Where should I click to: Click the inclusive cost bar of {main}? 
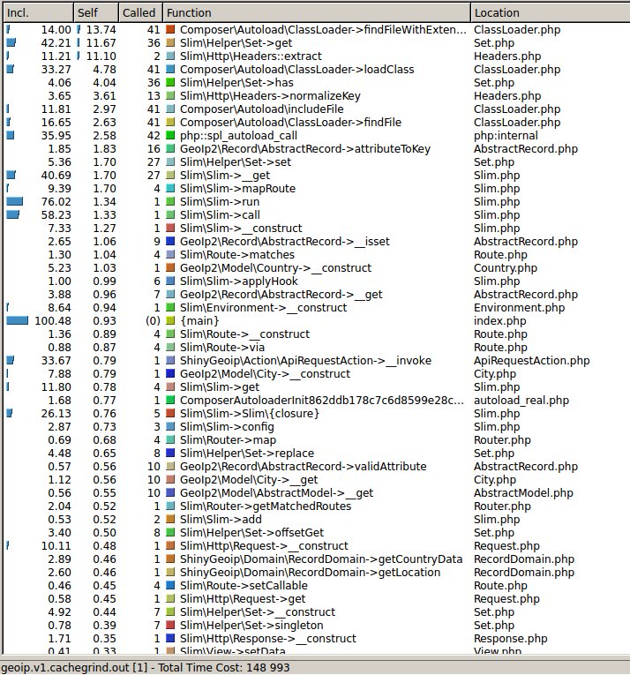click(18, 320)
